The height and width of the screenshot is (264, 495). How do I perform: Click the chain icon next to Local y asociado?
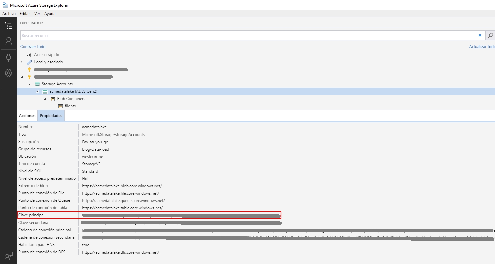coord(29,62)
